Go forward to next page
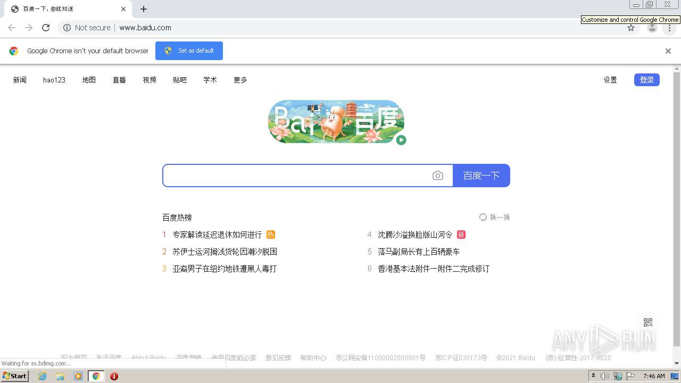Viewport: 681px width, 383px height. 29,28
